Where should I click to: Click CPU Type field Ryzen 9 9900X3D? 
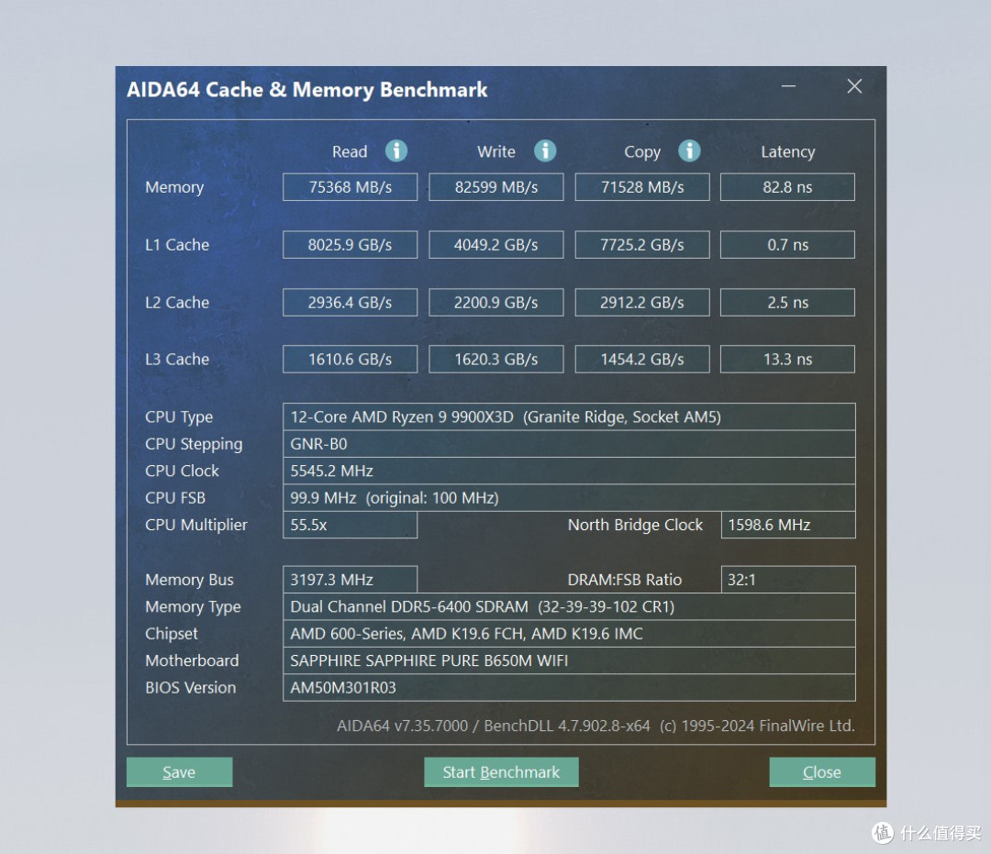click(x=569, y=416)
